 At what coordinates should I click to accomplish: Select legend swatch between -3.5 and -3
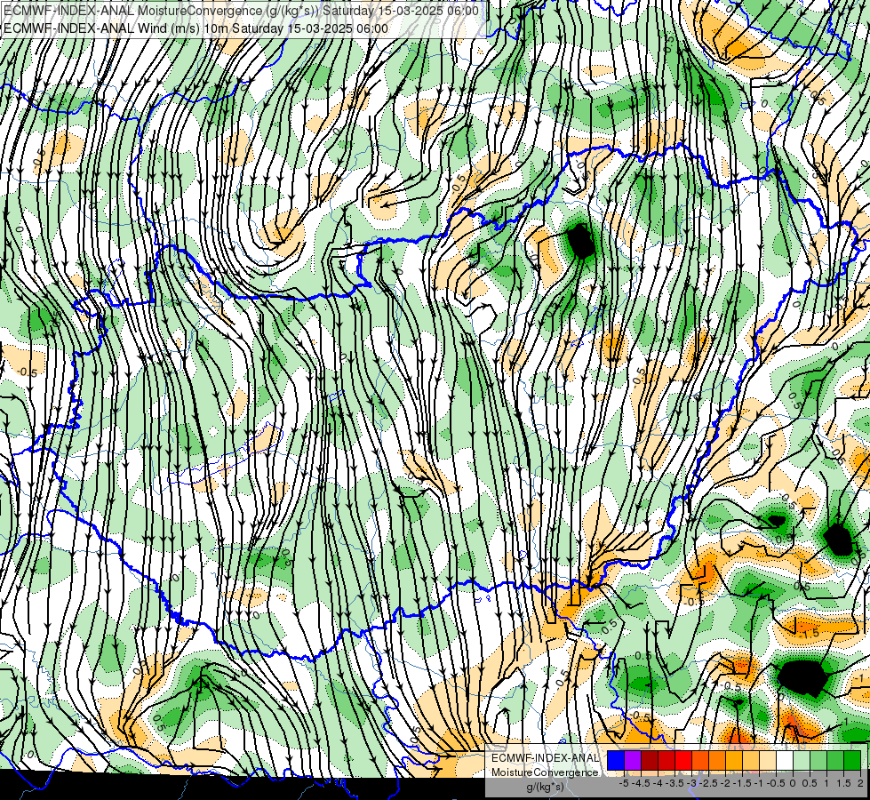point(683,760)
